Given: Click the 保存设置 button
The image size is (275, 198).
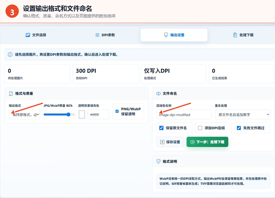Looking at the screenshot, I should 170,142.
